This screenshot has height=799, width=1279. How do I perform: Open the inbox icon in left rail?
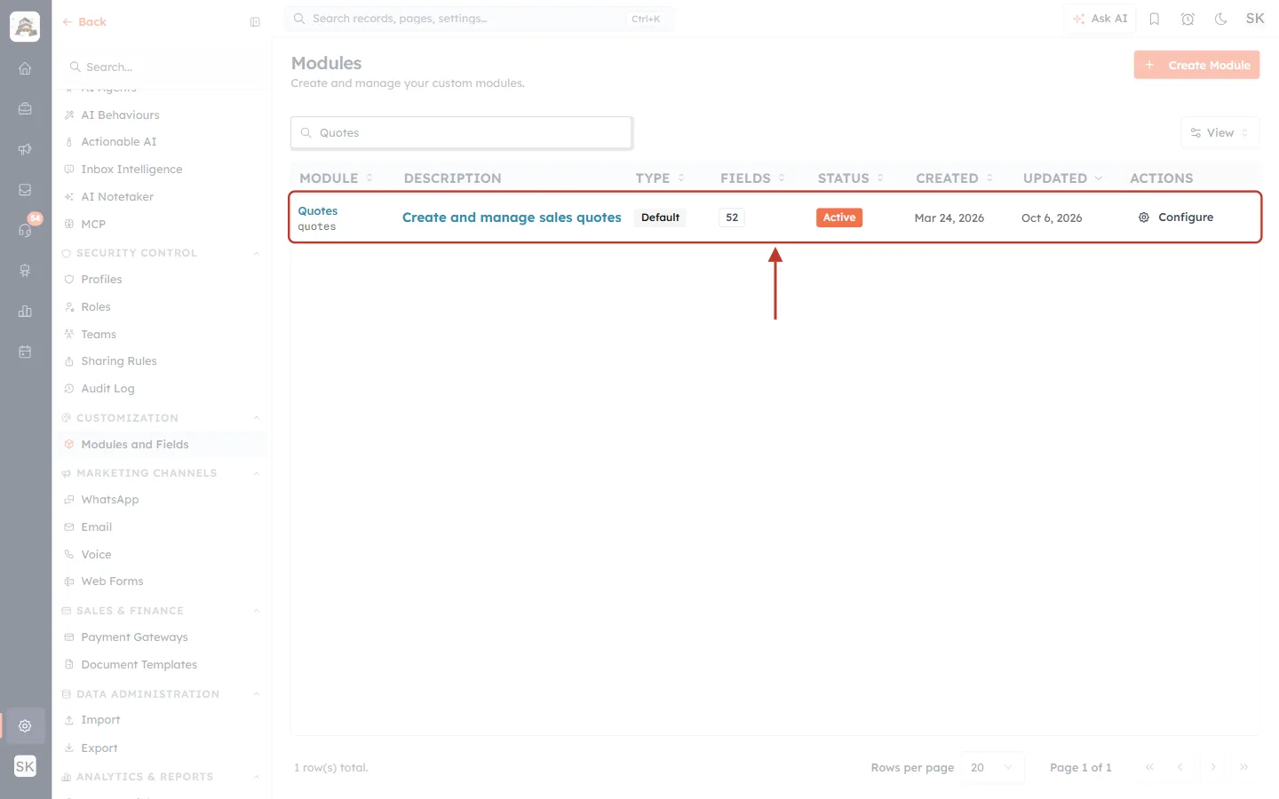point(25,190)
